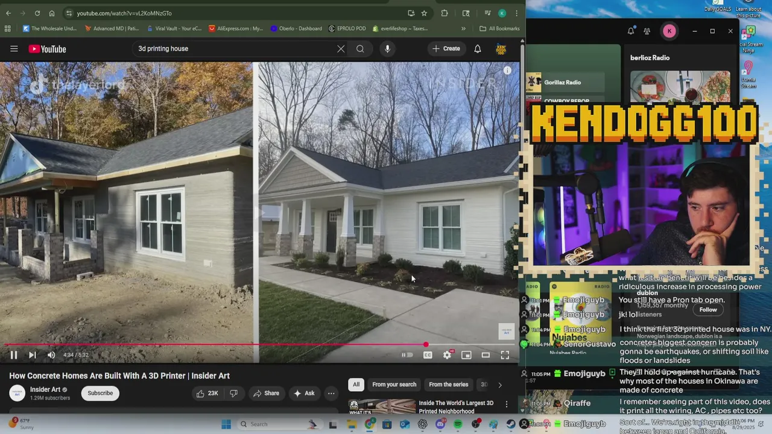Open All Bookmarks folder

tap(499, 28)
